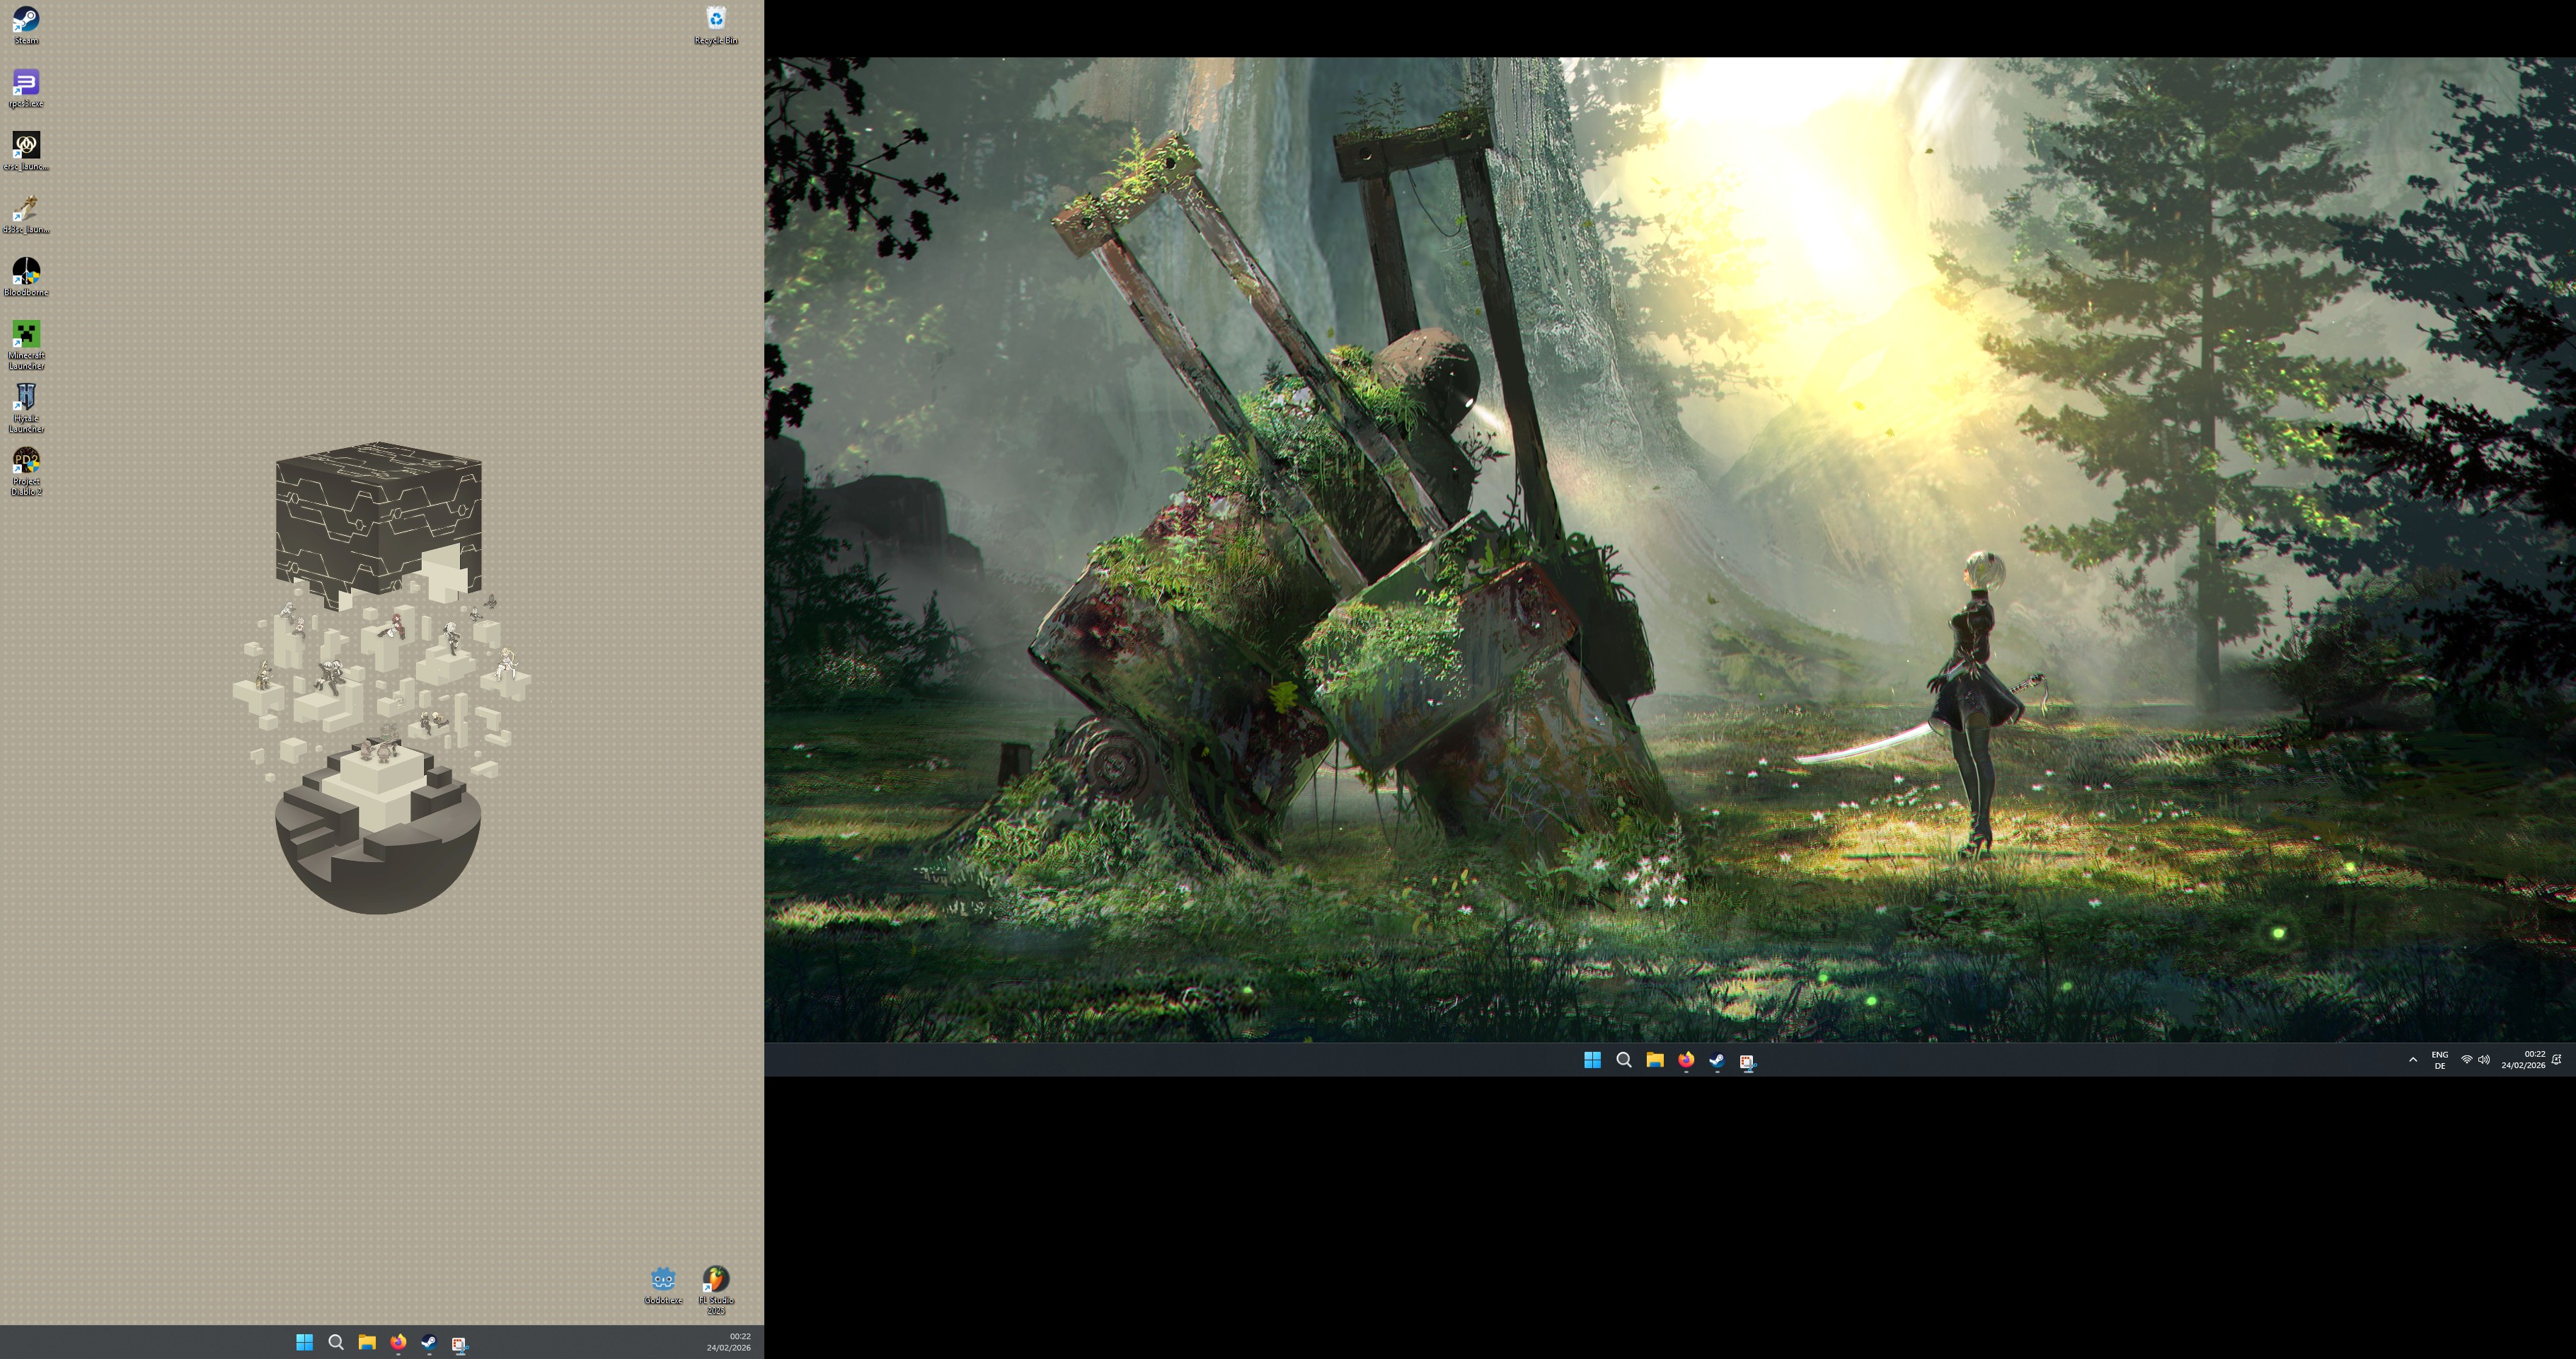Expand the hidden system tray icons chevron
Viewport: 2576px width, 1359px height.
(2413, 1060)
